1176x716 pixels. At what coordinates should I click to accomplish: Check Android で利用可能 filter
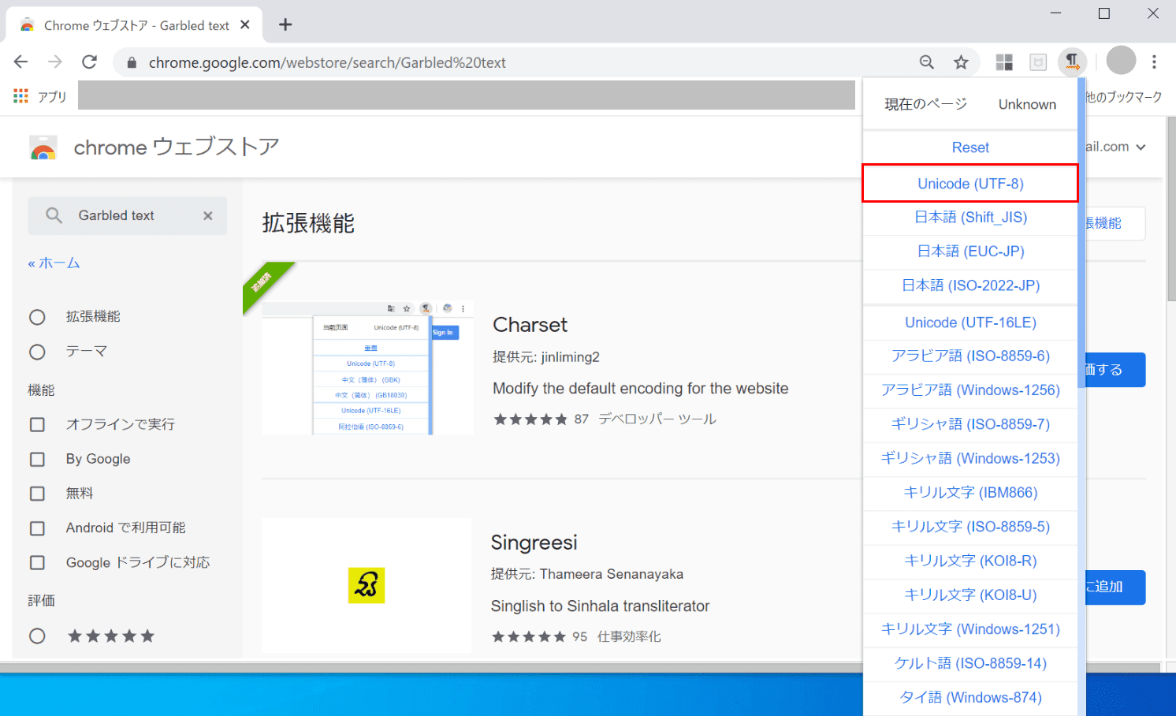click(37, 528)
